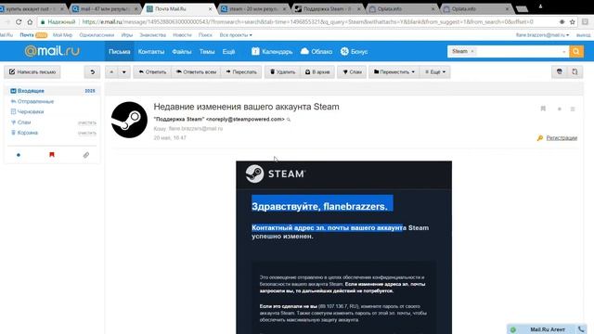Mark letter unread with dot icon
This screenshot has width=594, height=334.
pyautogui.click(x=559, y=109)
